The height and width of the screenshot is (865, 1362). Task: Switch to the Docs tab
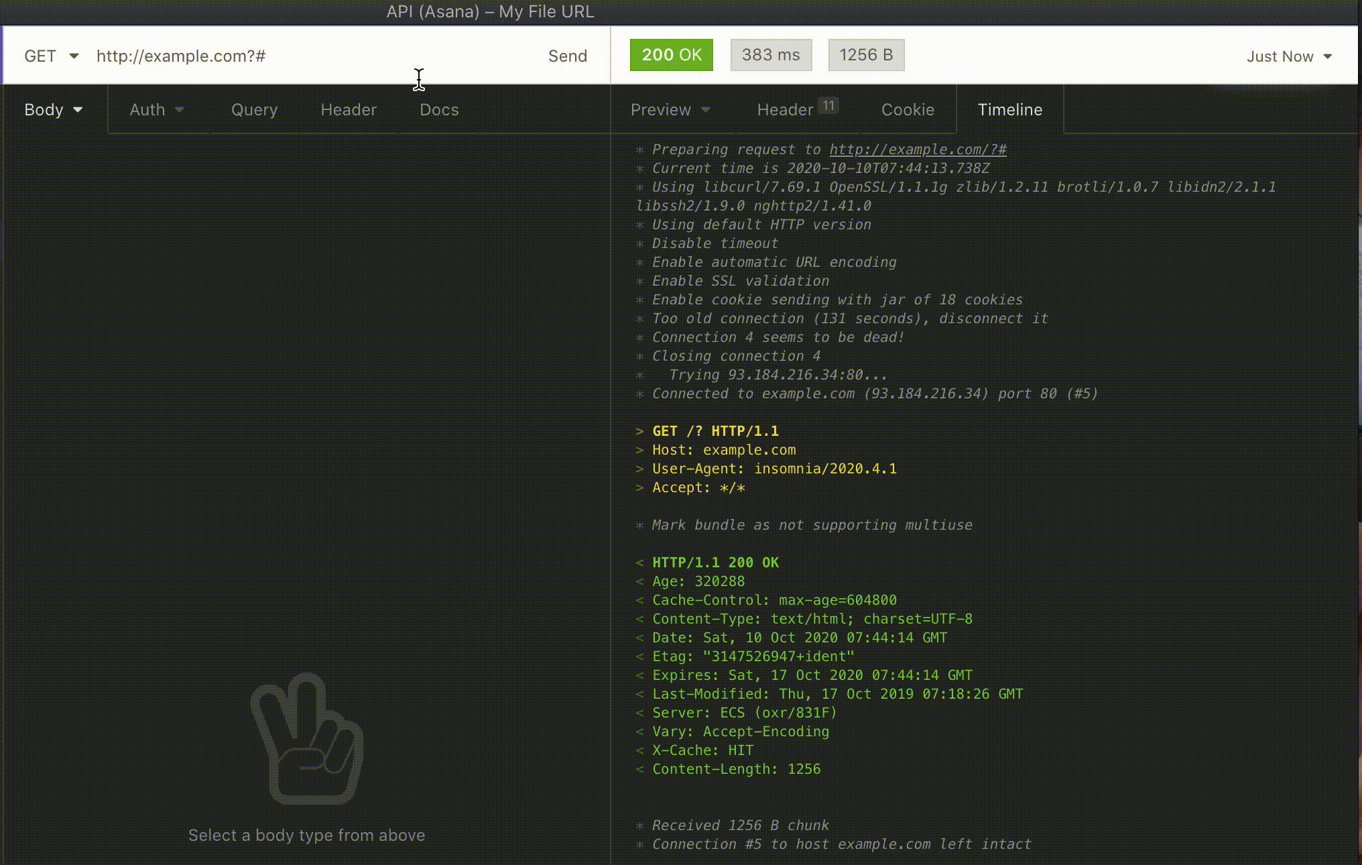coord(439,109)
